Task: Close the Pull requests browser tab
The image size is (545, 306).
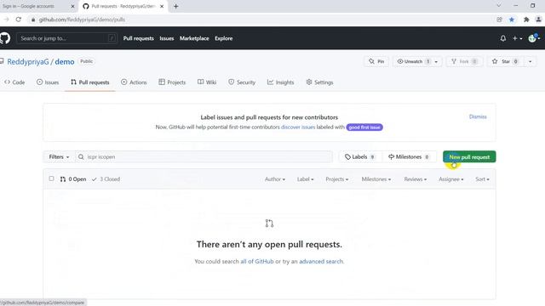Action: [x=162, y=6]
